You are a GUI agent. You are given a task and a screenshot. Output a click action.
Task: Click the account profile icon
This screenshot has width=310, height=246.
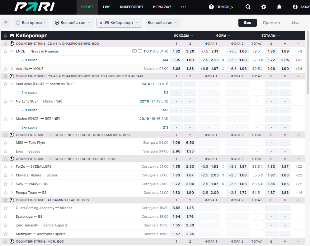[x=295, y=7]
